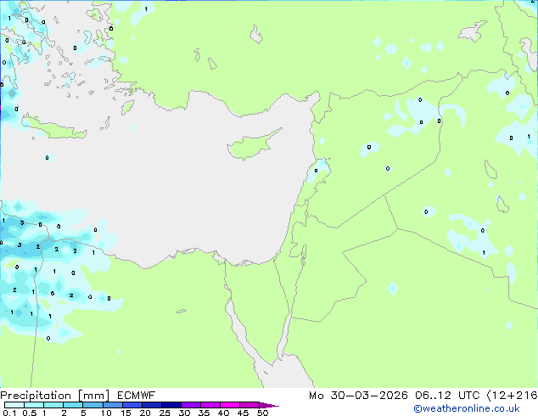Click the legend value label 10
This screenshot has width=538, height=416.
click(106, 413)
